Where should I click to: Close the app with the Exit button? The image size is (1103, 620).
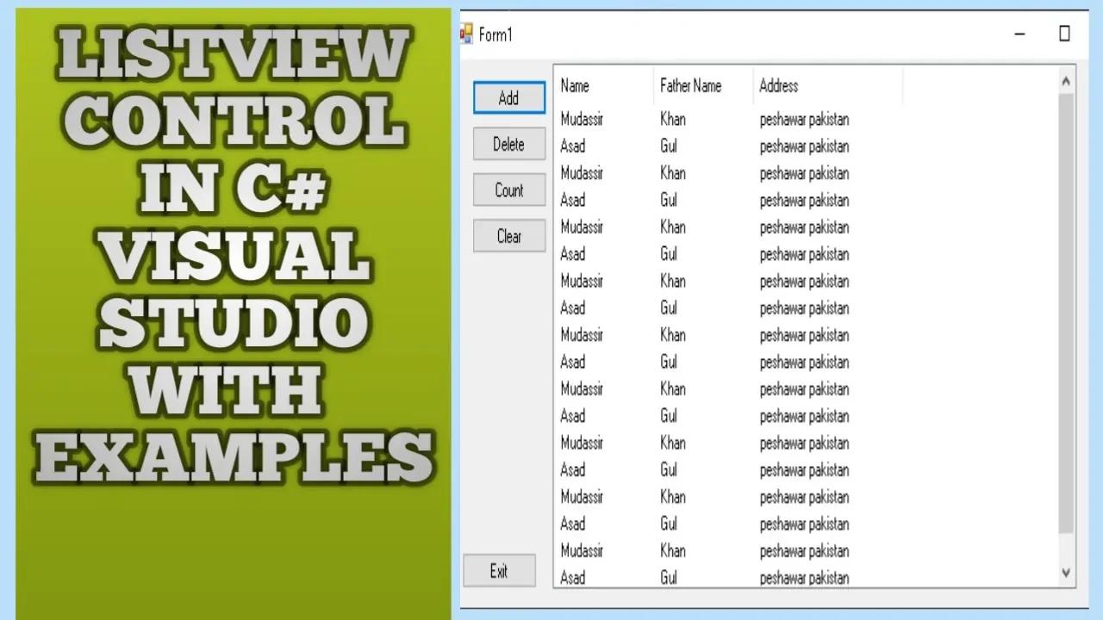[x=499, y=571]
